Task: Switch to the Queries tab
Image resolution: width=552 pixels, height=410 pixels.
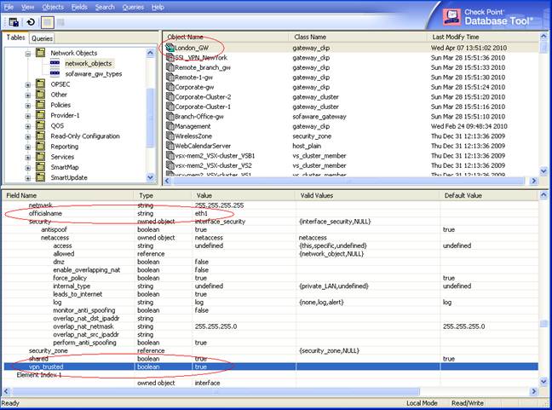Action: [x=42, y=38]
